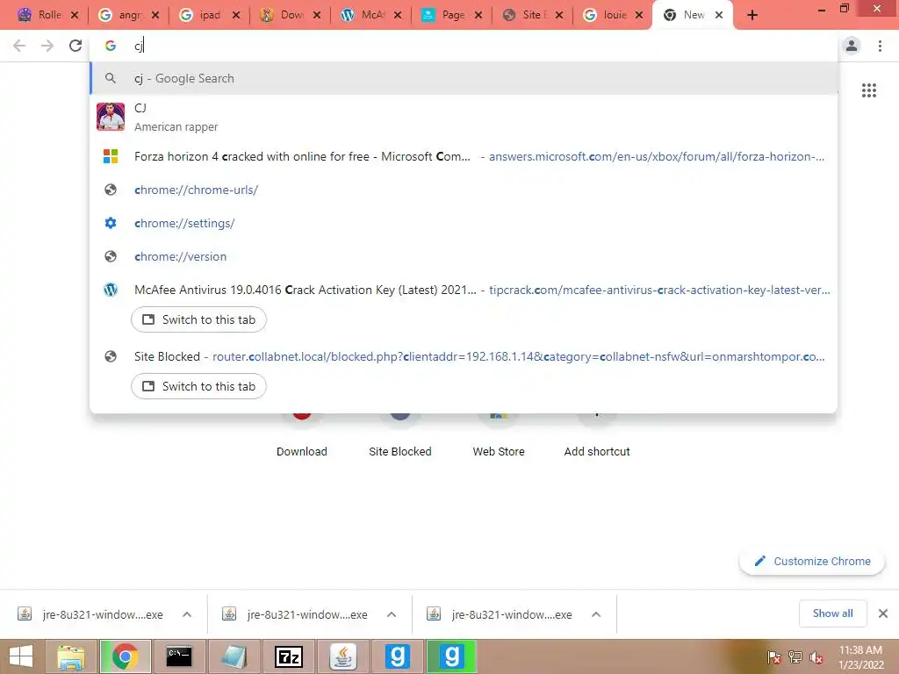Close the angr tab
The height and width of the screenshot is (674, 899).
(155, 16)
